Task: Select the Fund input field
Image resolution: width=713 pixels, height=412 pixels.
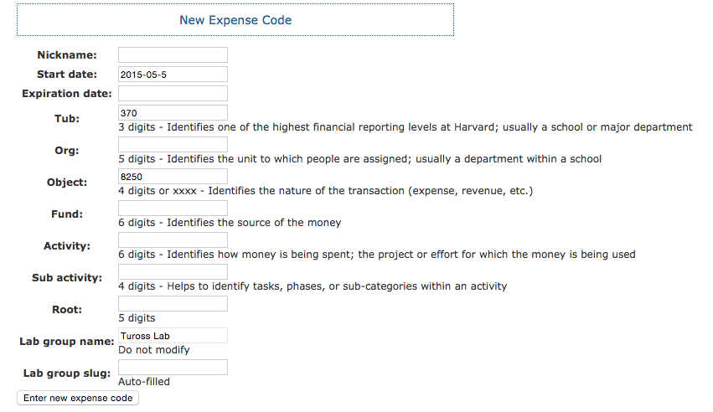Action: 173,209
